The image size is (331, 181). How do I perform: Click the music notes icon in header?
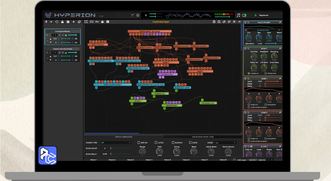coord(238,15)
